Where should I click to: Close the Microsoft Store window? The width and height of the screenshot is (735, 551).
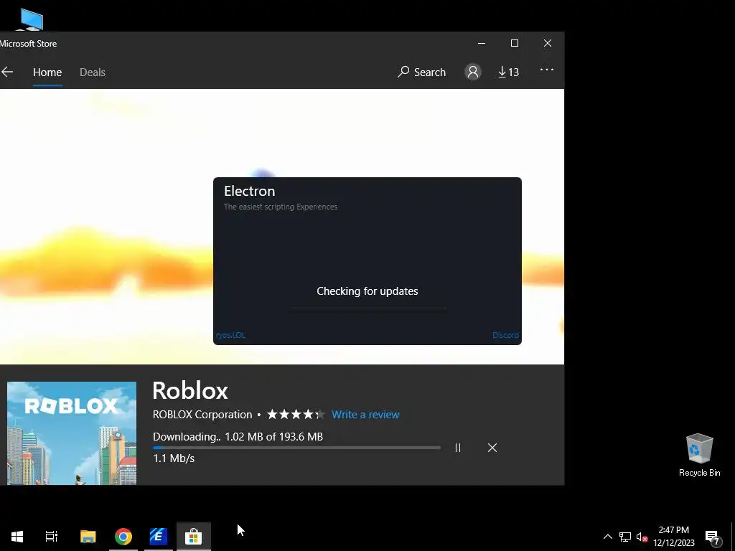coord(548,43)
